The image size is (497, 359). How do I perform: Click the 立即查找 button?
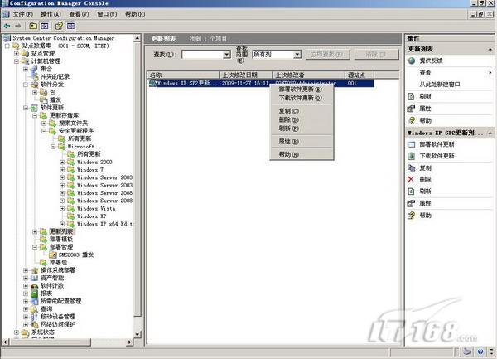tap(328, 54)
